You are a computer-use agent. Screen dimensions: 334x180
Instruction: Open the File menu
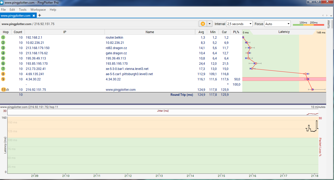coord(3,10)
